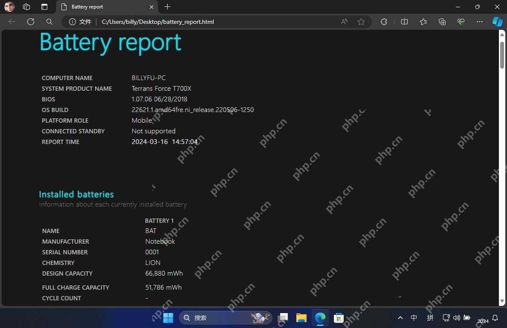Click the search icon beside refresh
This screenshot has width=507, height=328.
coord(49,22)
